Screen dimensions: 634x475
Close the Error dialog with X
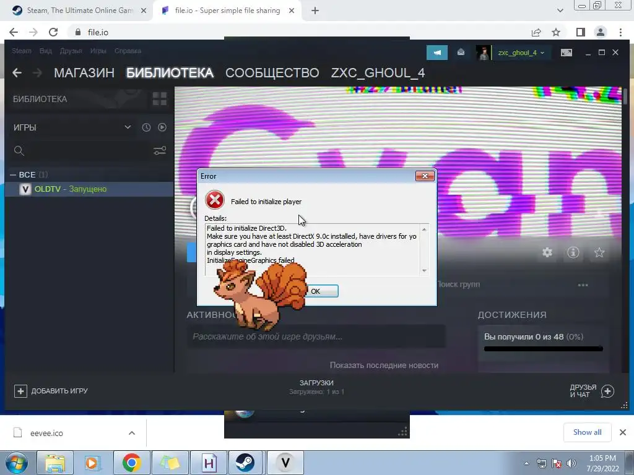425,176
